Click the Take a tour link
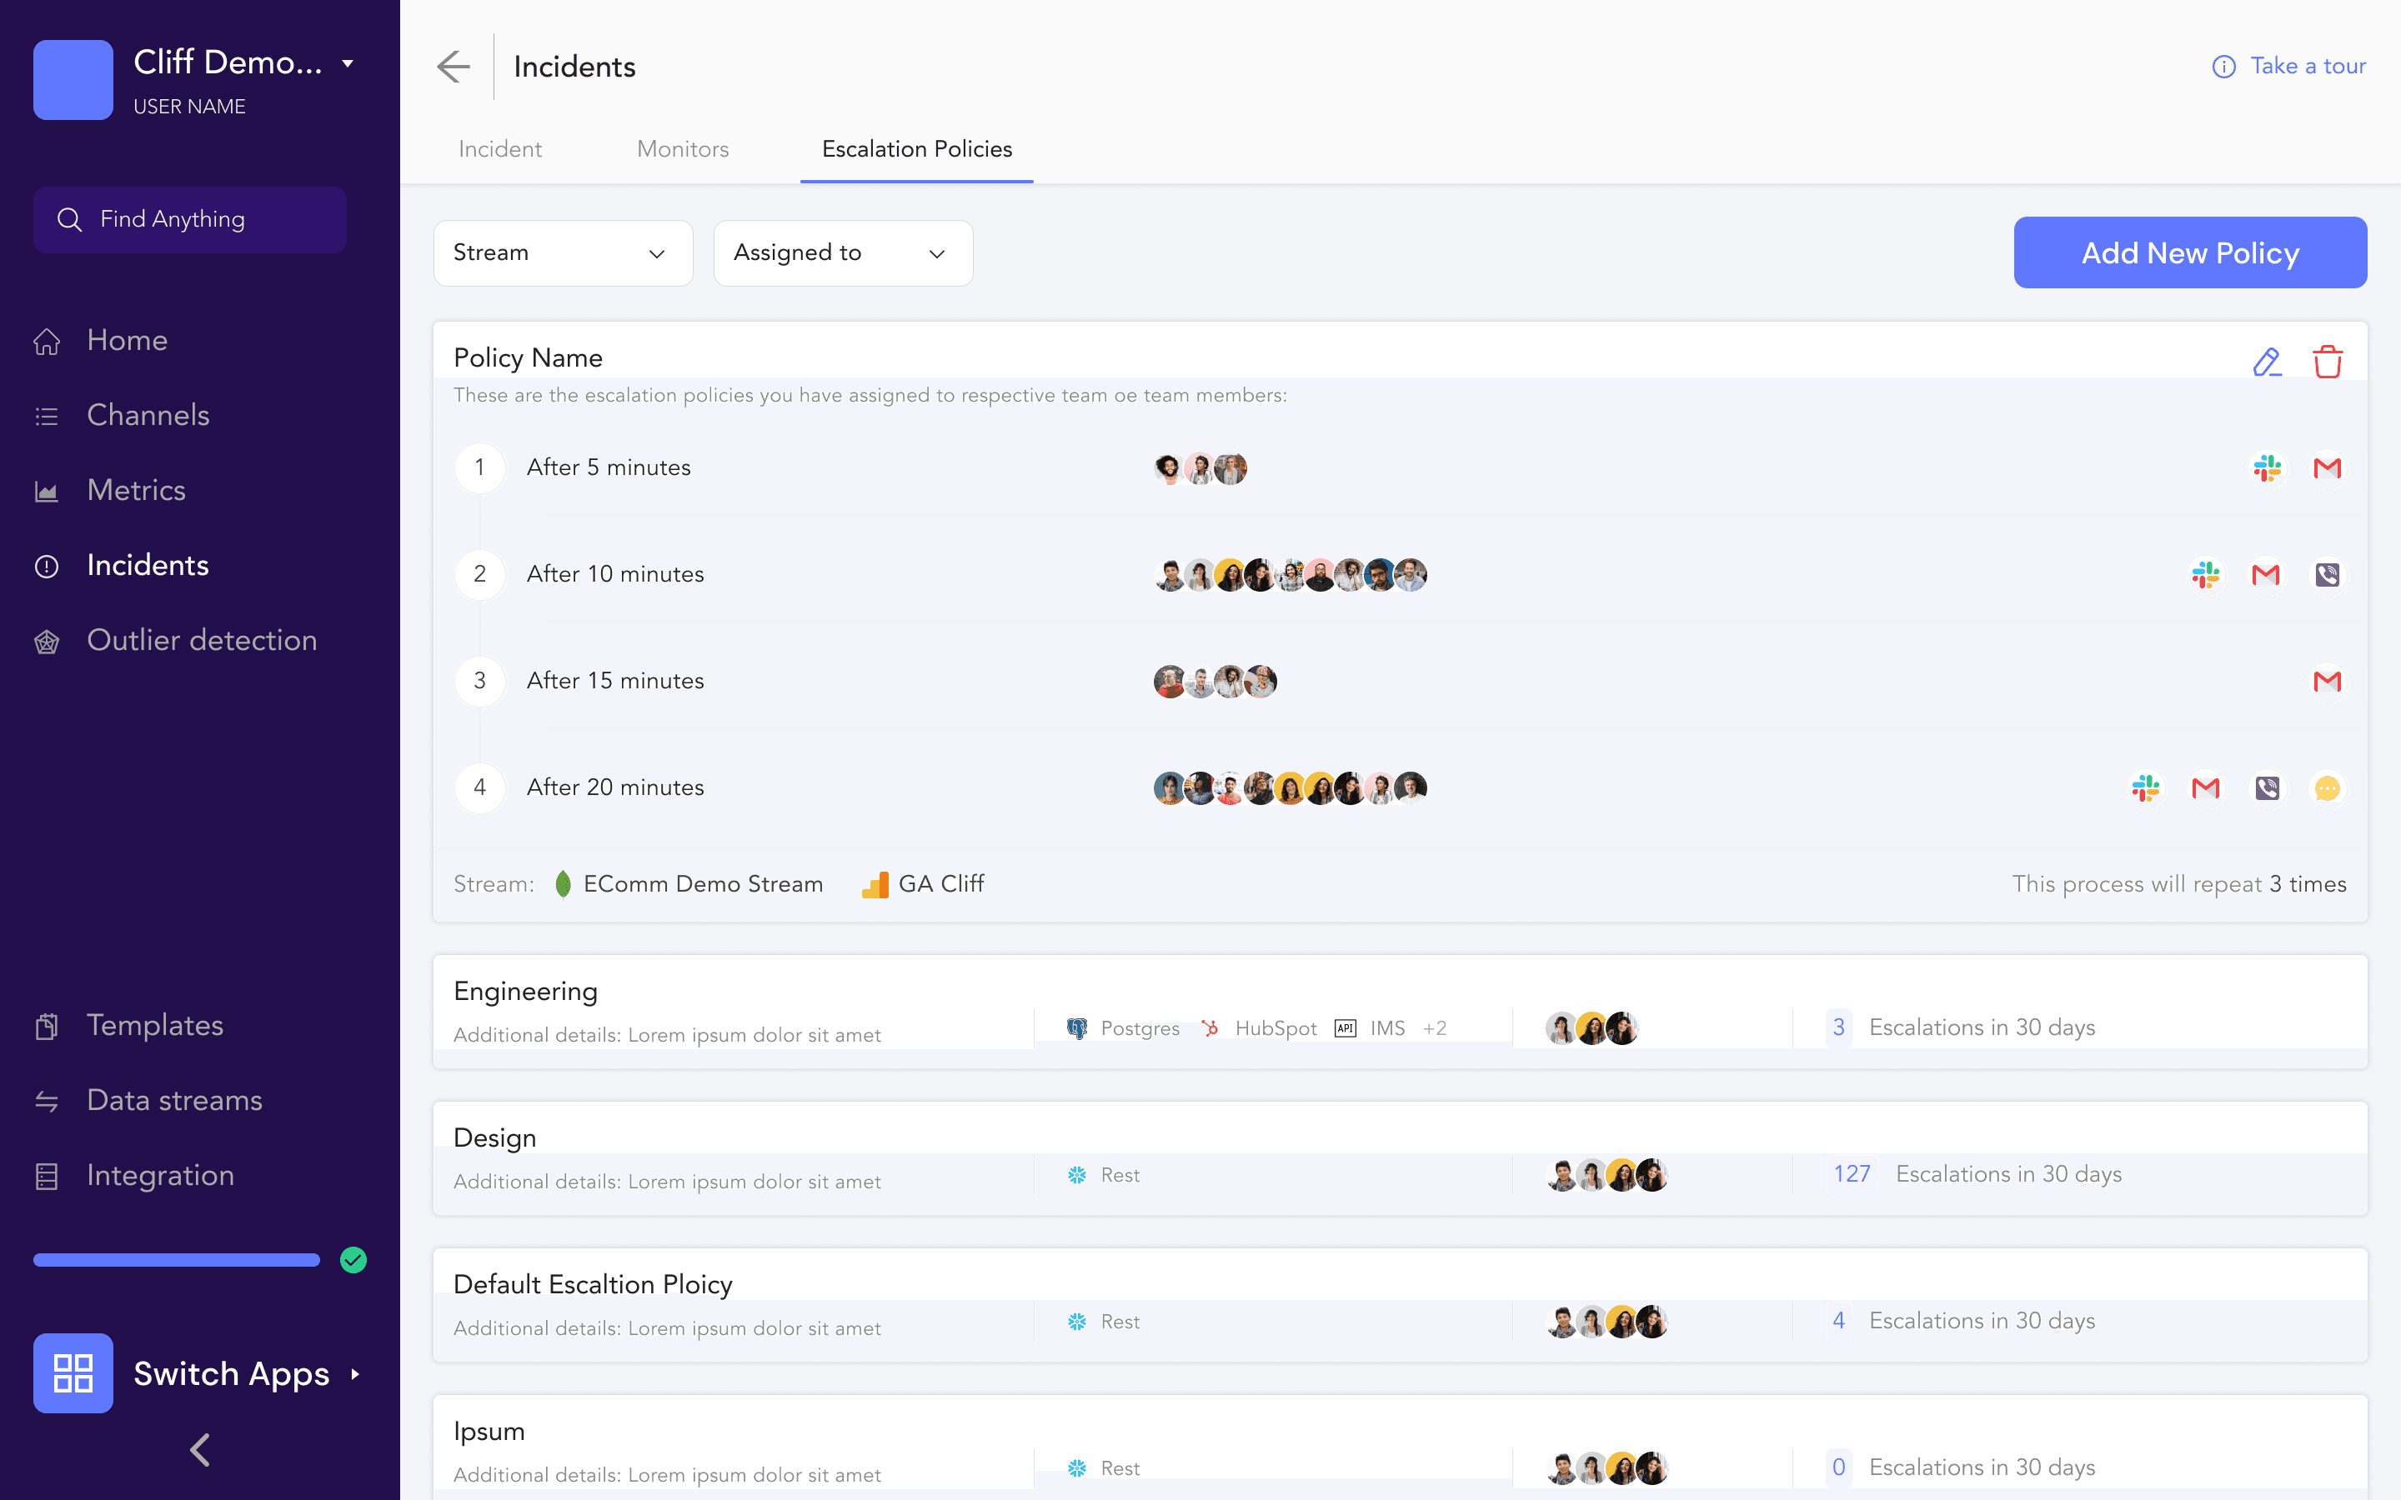This screenshot has height=1500, width=2401. (x=2289, y=66)
